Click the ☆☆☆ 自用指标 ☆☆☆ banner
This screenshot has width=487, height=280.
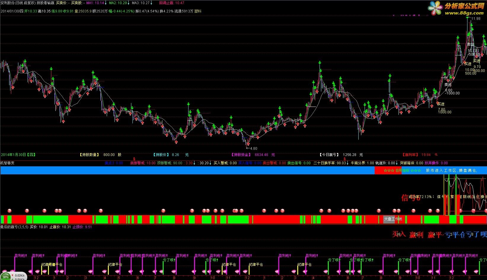pos(402,170)
